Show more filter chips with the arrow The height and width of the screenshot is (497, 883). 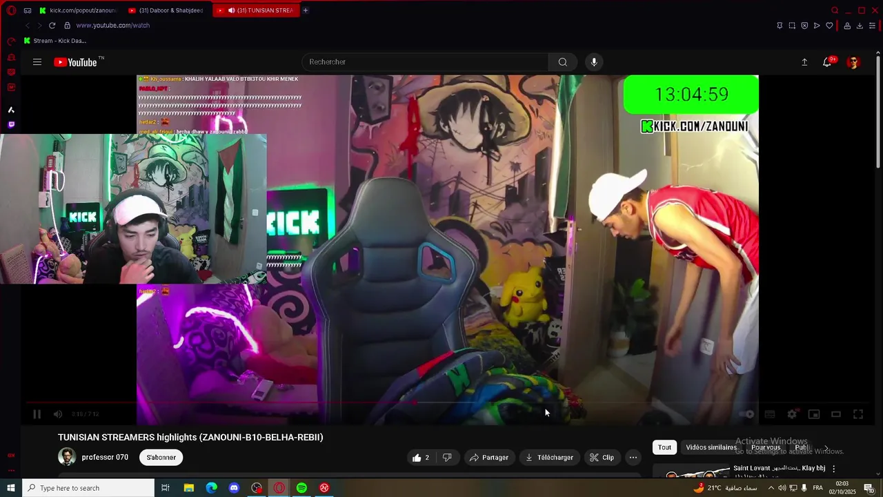(826, 447)
